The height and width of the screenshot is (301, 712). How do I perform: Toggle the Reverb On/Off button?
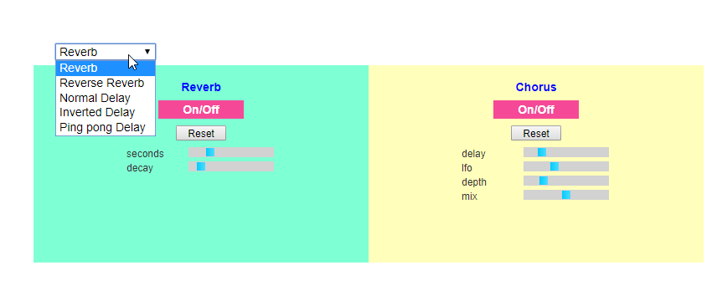[x=201, y=110]
